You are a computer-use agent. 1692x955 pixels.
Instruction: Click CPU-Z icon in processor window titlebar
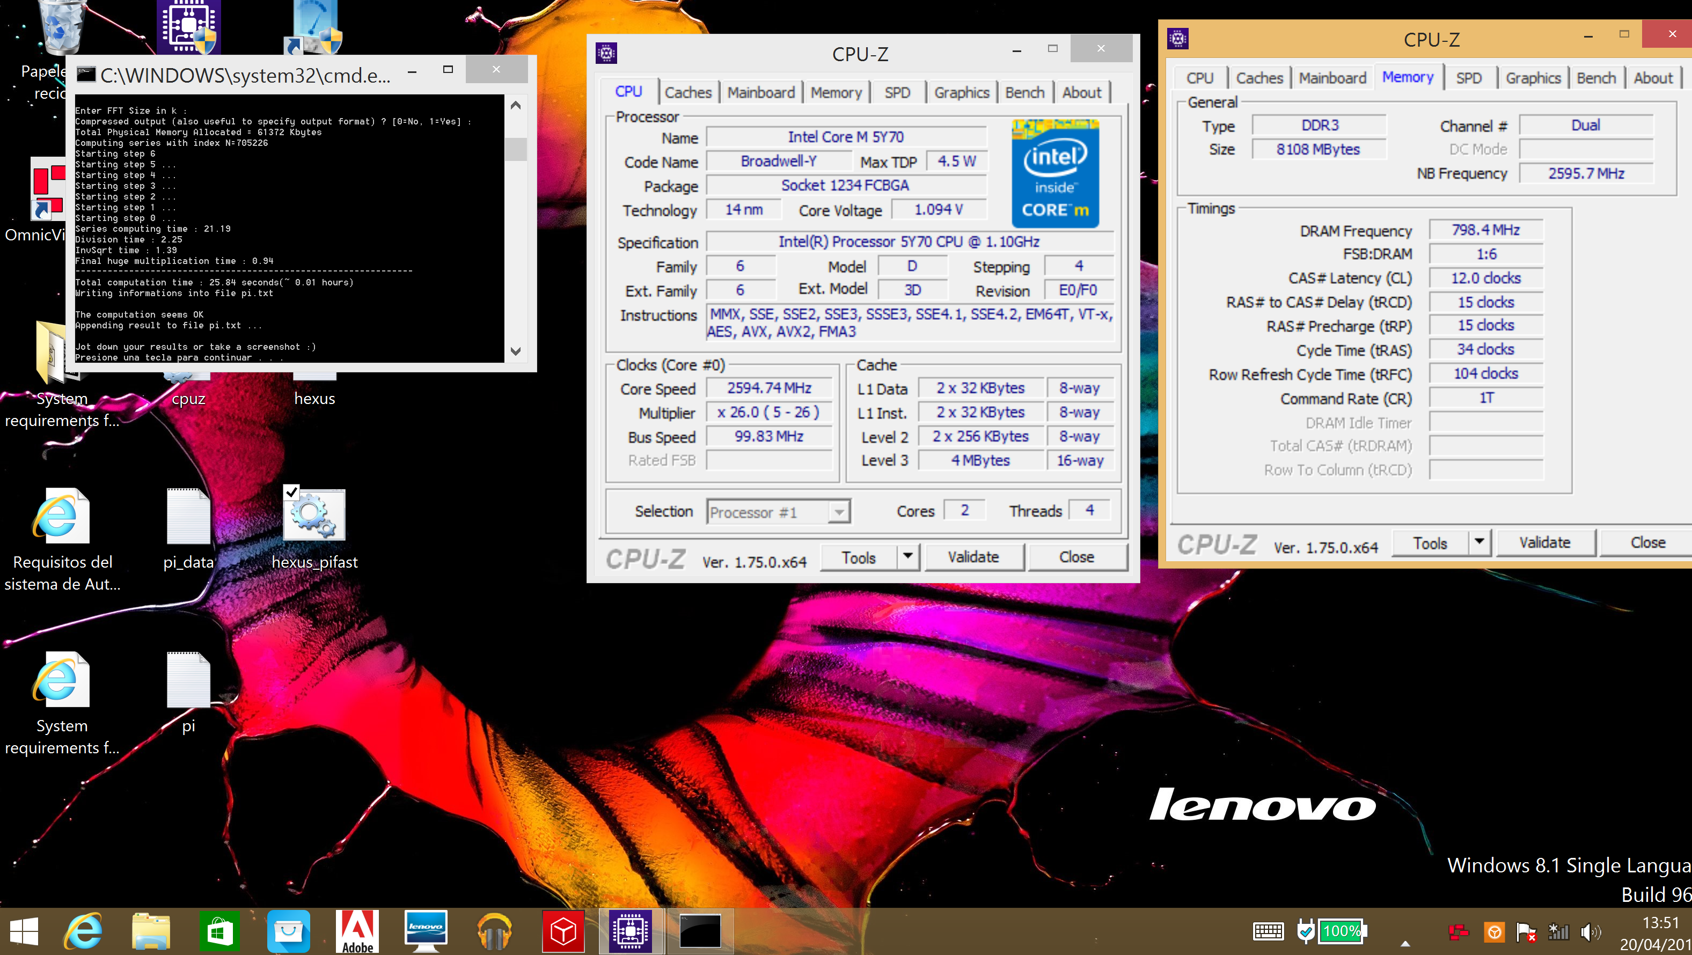606,53
